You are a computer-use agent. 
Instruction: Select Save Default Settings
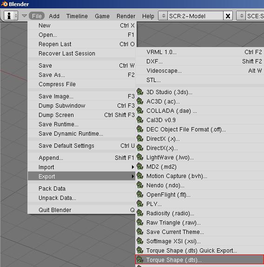(x=81, y=145)
